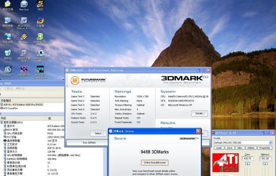Launch the Need for Speed desktop shortcut

[x=40, y=72]
